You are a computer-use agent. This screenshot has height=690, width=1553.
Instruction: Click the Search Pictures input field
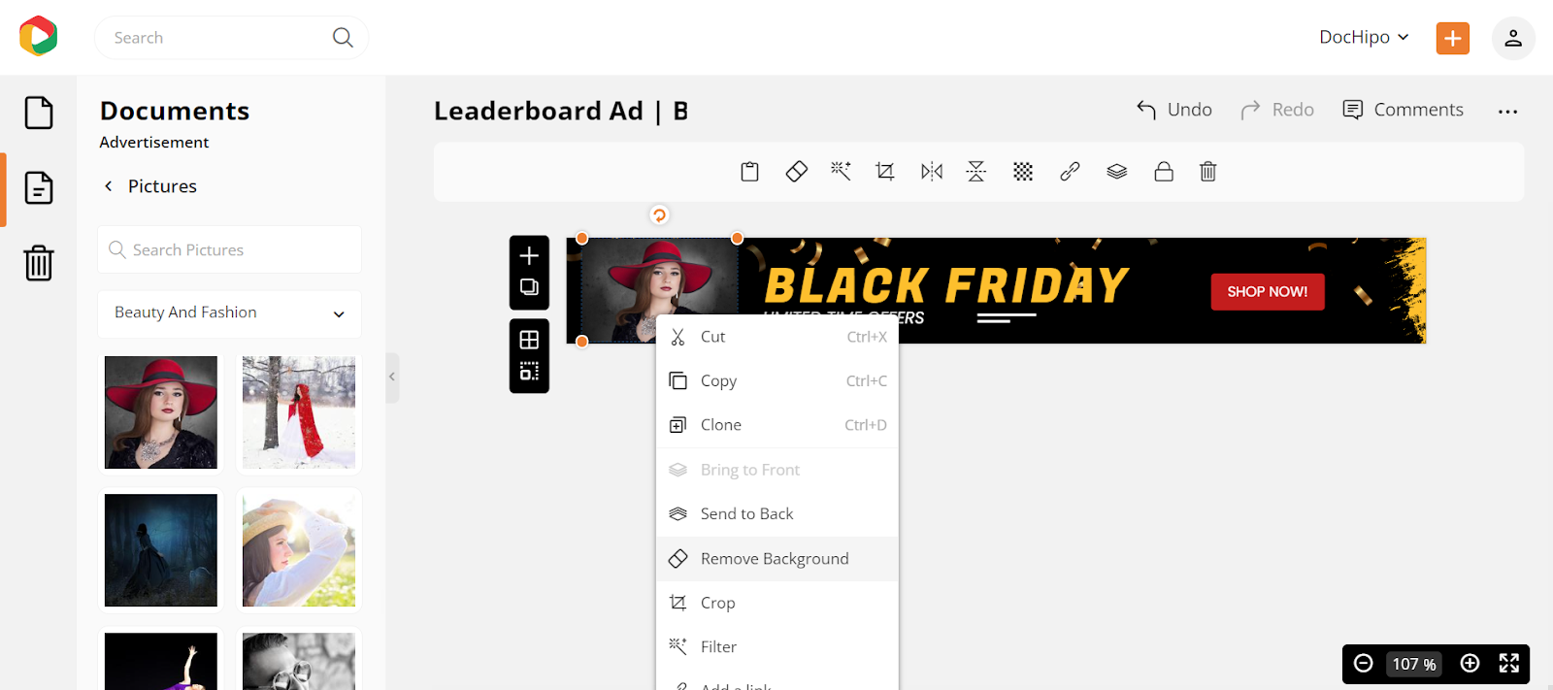(229, 249)
